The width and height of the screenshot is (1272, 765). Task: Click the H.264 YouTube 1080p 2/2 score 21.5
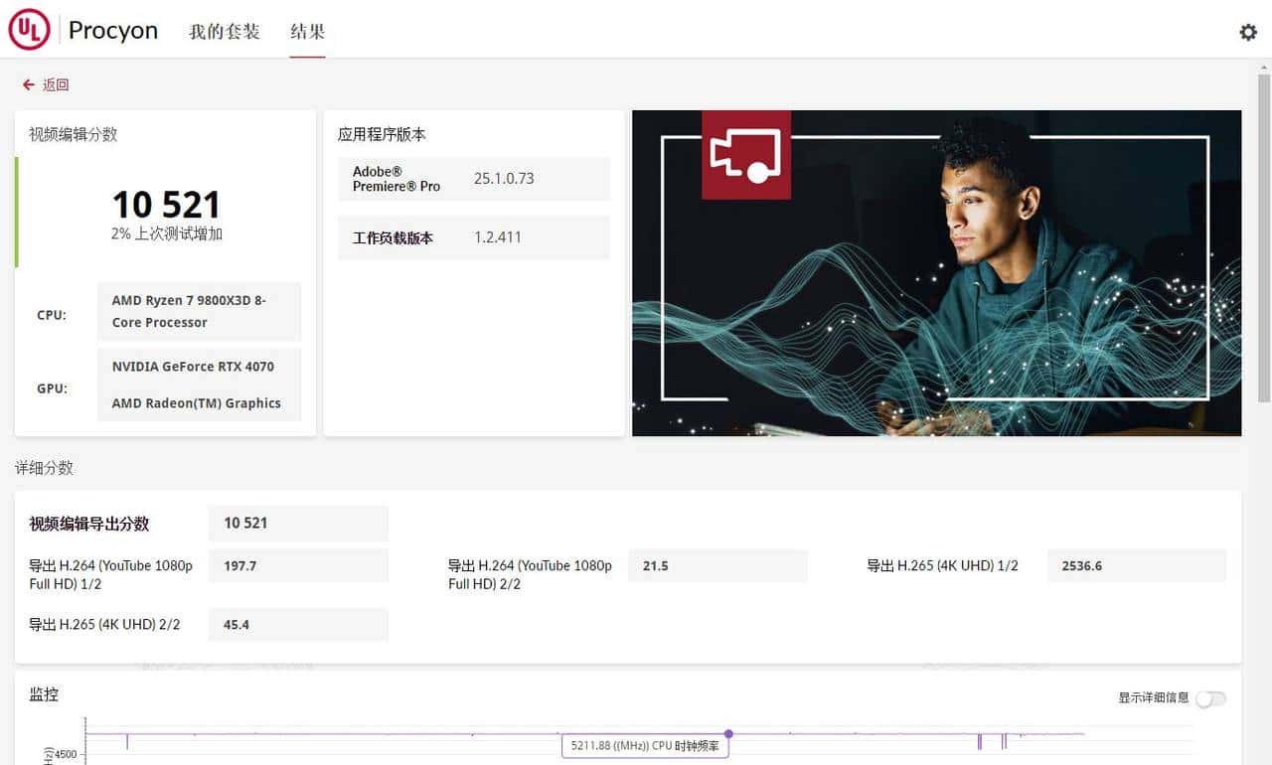717,565
